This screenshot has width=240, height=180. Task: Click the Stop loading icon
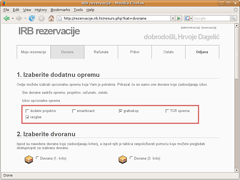point(41,18)
